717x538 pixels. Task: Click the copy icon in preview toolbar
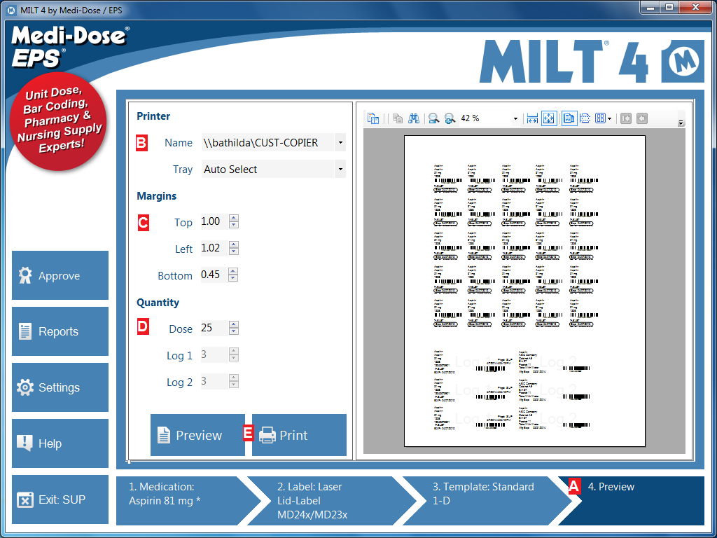coord(398,118)
